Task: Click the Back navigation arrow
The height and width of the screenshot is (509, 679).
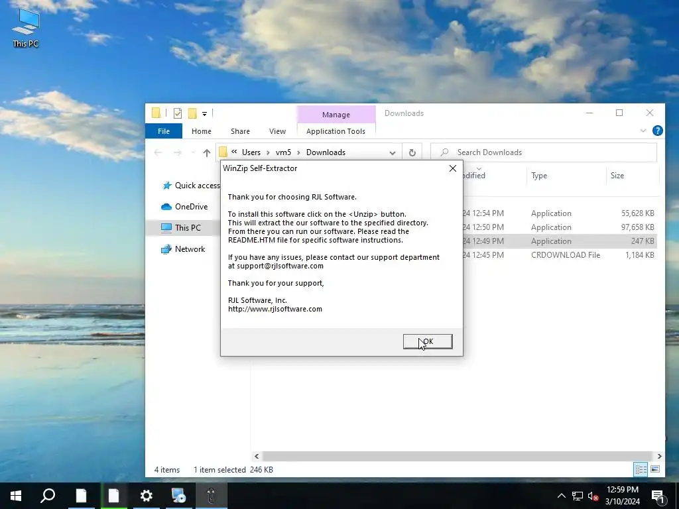Action: coord(158,152)
